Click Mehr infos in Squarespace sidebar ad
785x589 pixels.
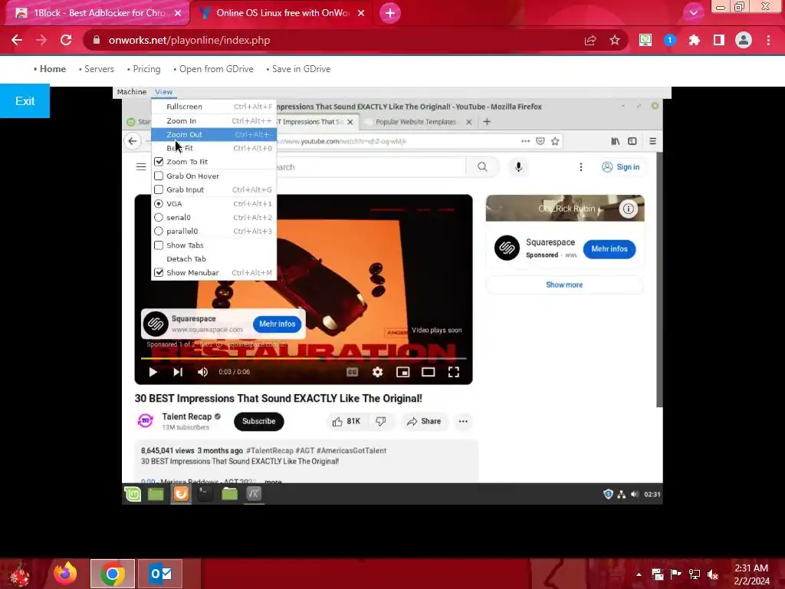click(609, 249)
